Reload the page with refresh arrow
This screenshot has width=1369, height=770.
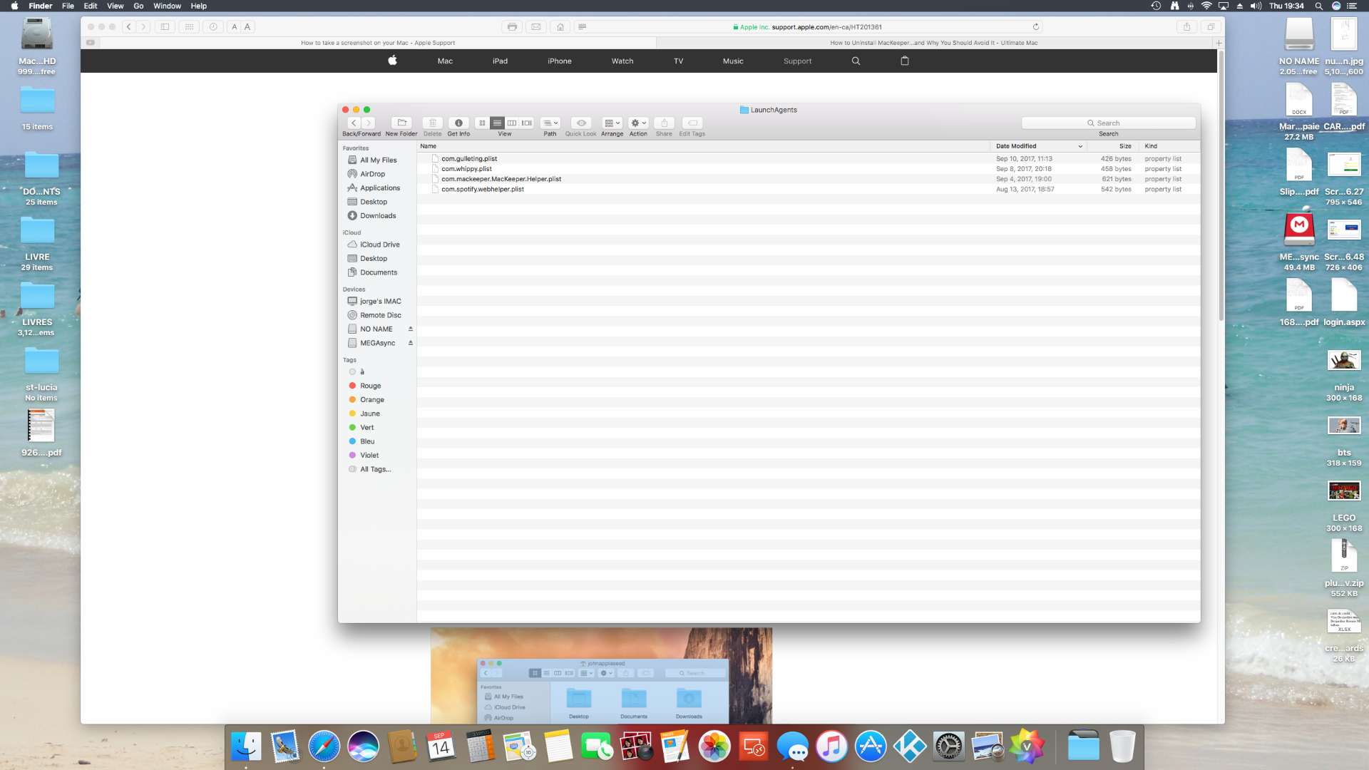(1036, 27)
